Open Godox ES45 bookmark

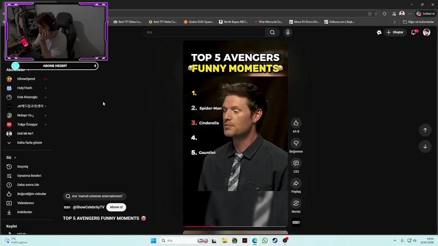coord(199,22)
